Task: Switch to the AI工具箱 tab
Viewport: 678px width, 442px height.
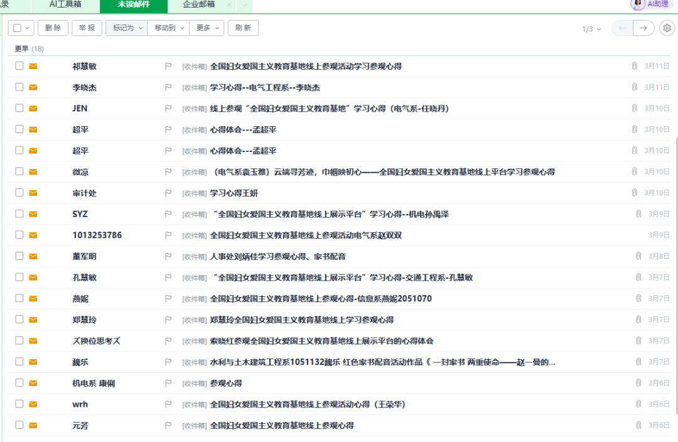Action: click(65, 4)
